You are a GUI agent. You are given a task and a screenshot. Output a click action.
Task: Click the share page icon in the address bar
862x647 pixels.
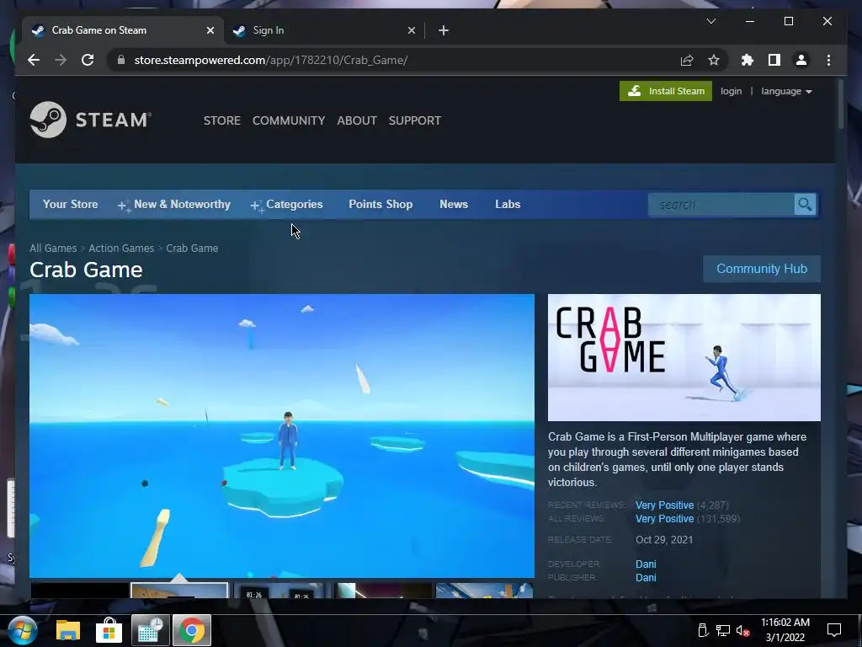687,60
